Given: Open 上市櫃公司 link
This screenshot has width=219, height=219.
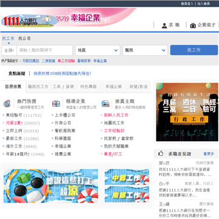Looking at the screenshot, I should pyautogui.click(x=65, y=115).
